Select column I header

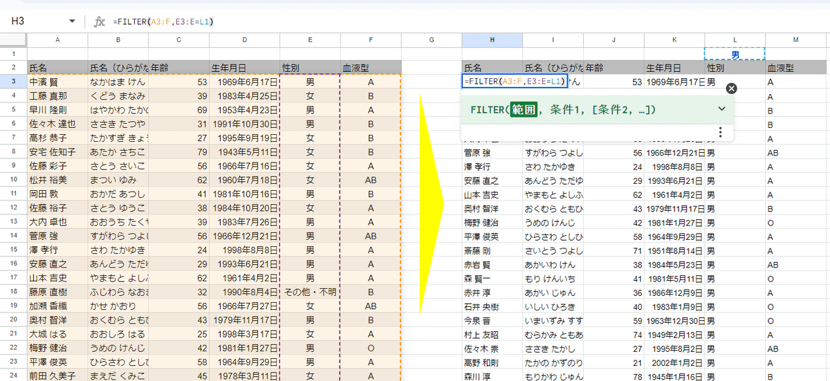(x=553, y=40)
